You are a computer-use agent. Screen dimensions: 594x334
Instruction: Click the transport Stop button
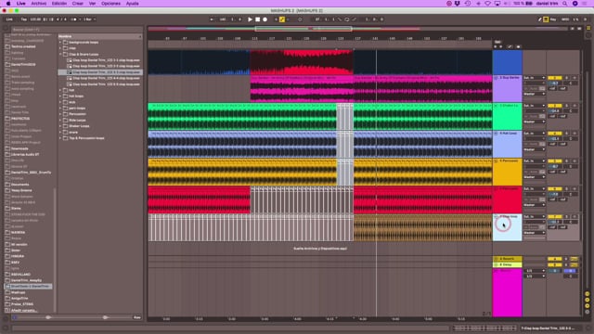[258, 19]
